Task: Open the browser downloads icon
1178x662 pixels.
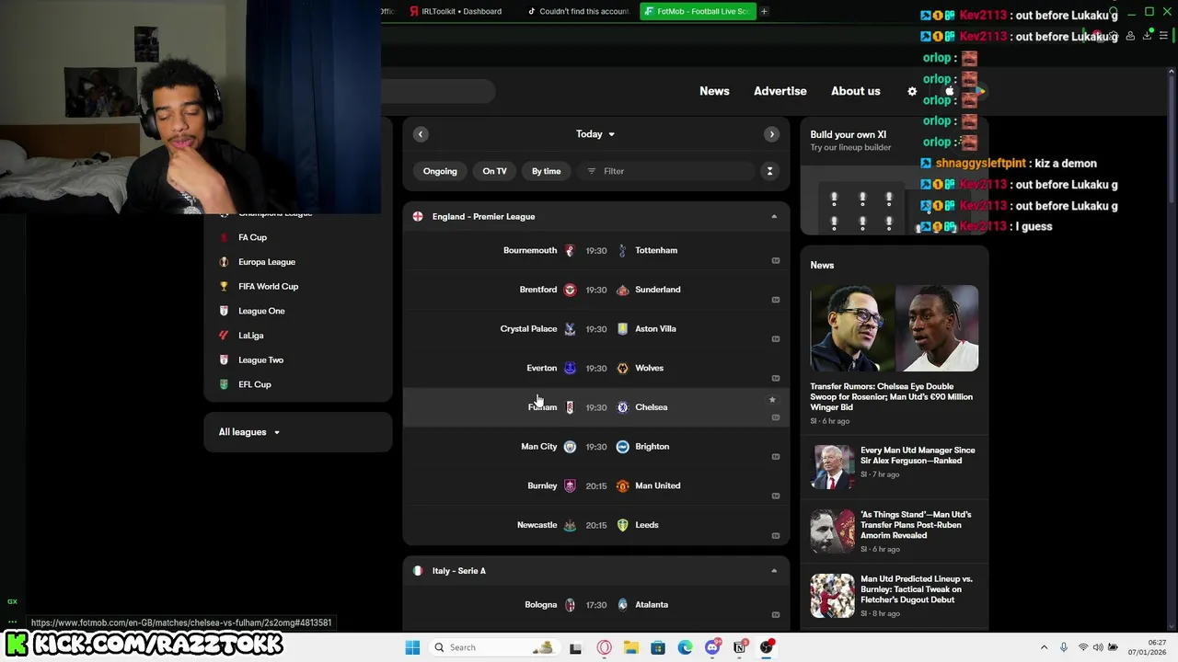Action: tap(1147, 36)
